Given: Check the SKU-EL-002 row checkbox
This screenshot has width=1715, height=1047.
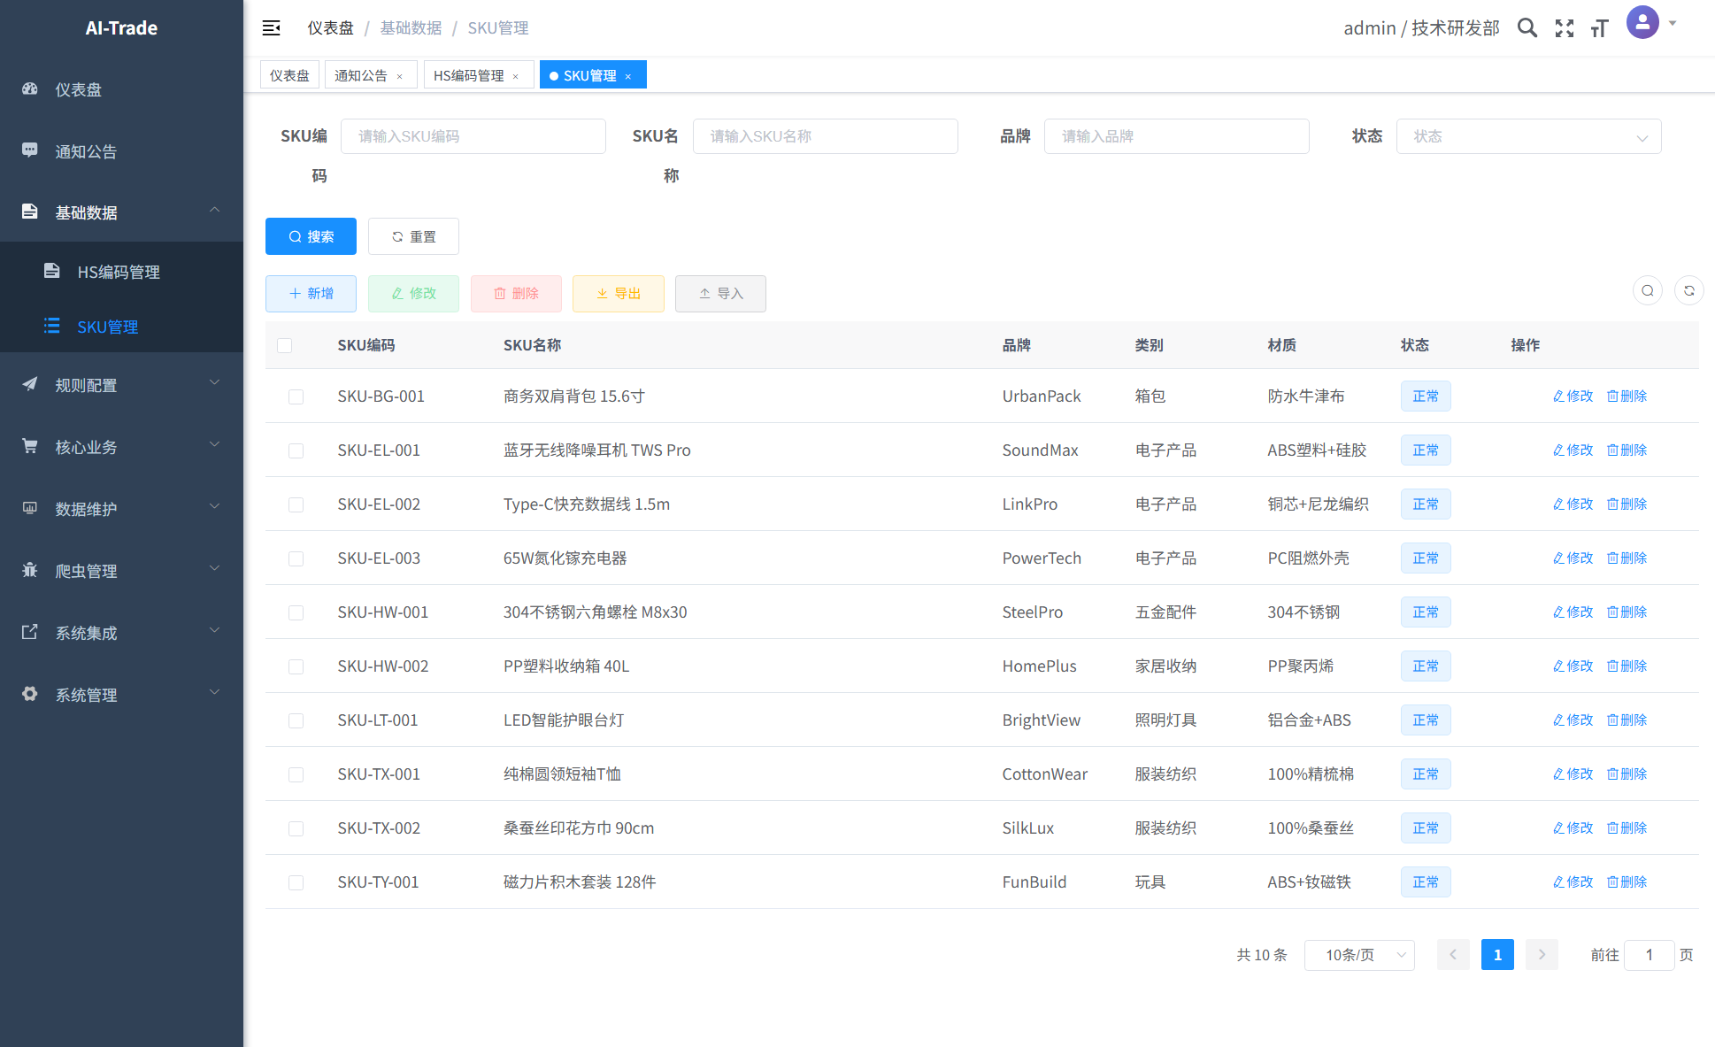Looking at the screenshot, I should [296, 504].
